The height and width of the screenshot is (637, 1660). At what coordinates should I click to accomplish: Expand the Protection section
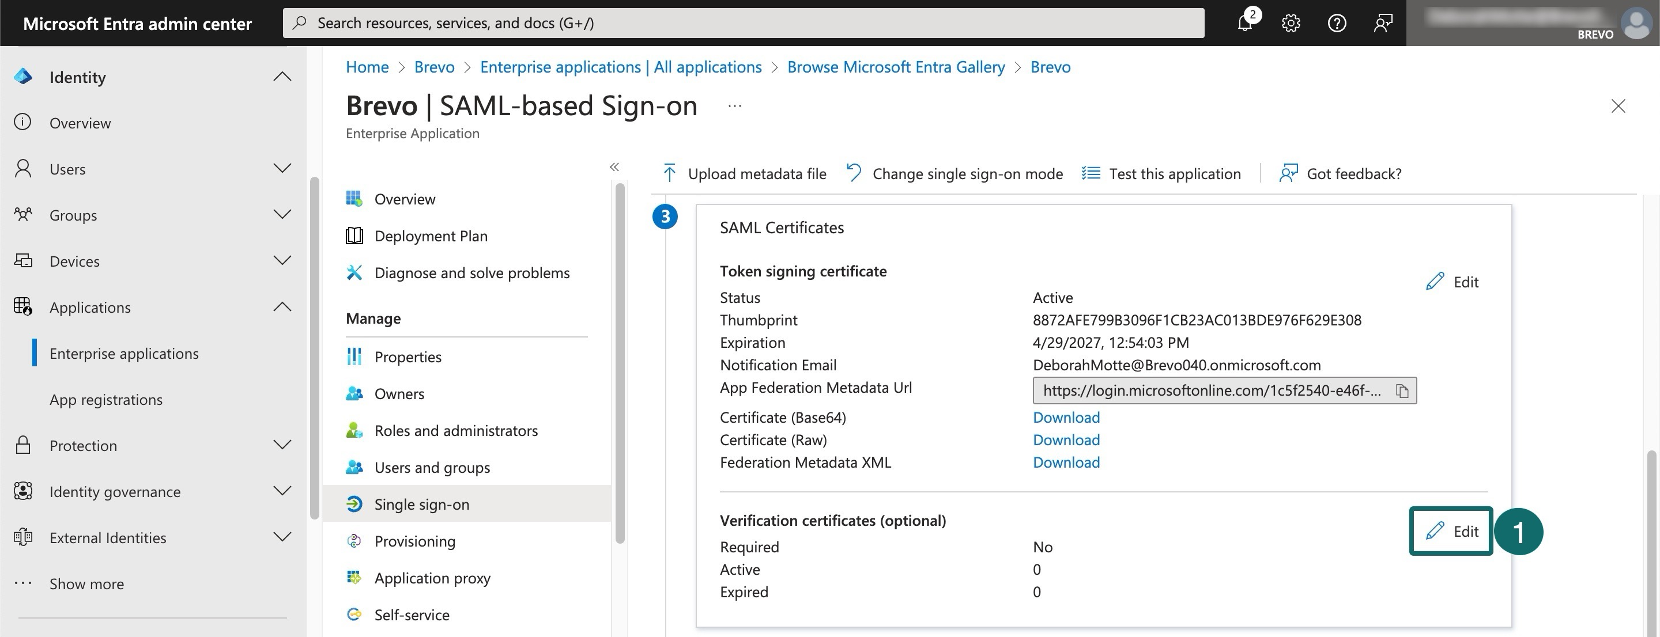pyautogui.click(x=282, y=445)
